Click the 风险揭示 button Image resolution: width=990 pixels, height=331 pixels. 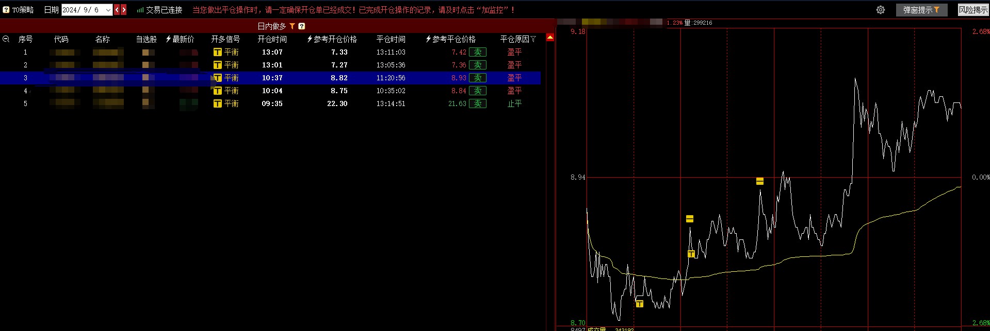coord(973,10)
